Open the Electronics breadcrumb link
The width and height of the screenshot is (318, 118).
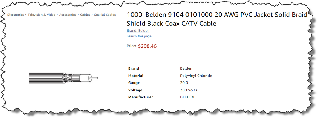coord(16,15)
